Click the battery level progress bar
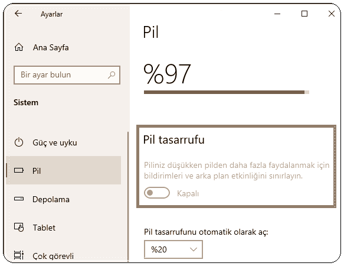Image resolution: width=344 pixels, height=266 pixels. point(227,92)
